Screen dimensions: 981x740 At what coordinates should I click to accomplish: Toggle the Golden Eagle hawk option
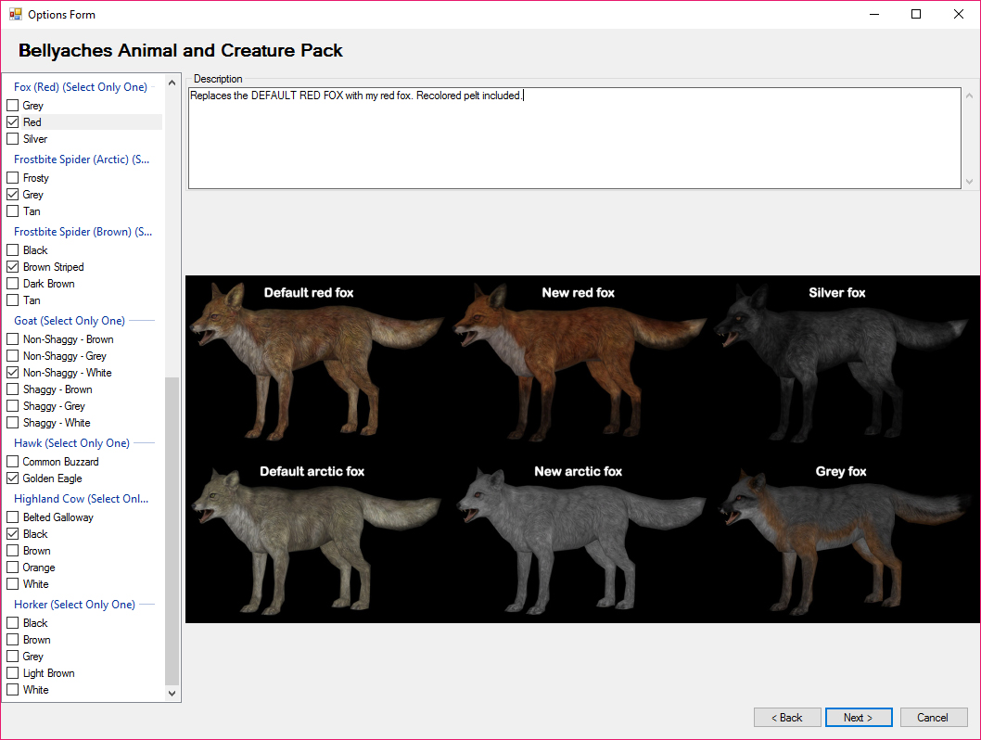[x=12, y=478]
